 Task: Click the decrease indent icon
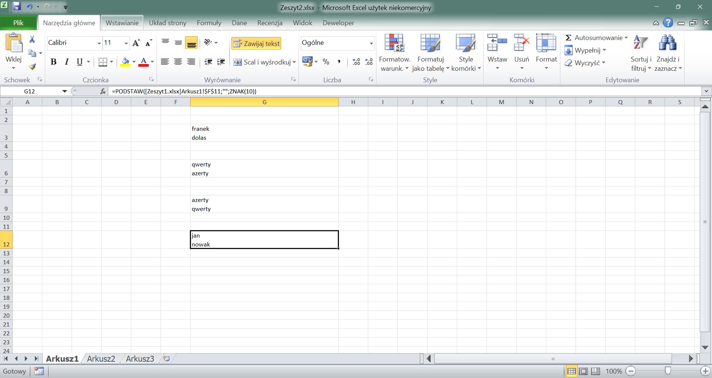click(x=208, y=62)
